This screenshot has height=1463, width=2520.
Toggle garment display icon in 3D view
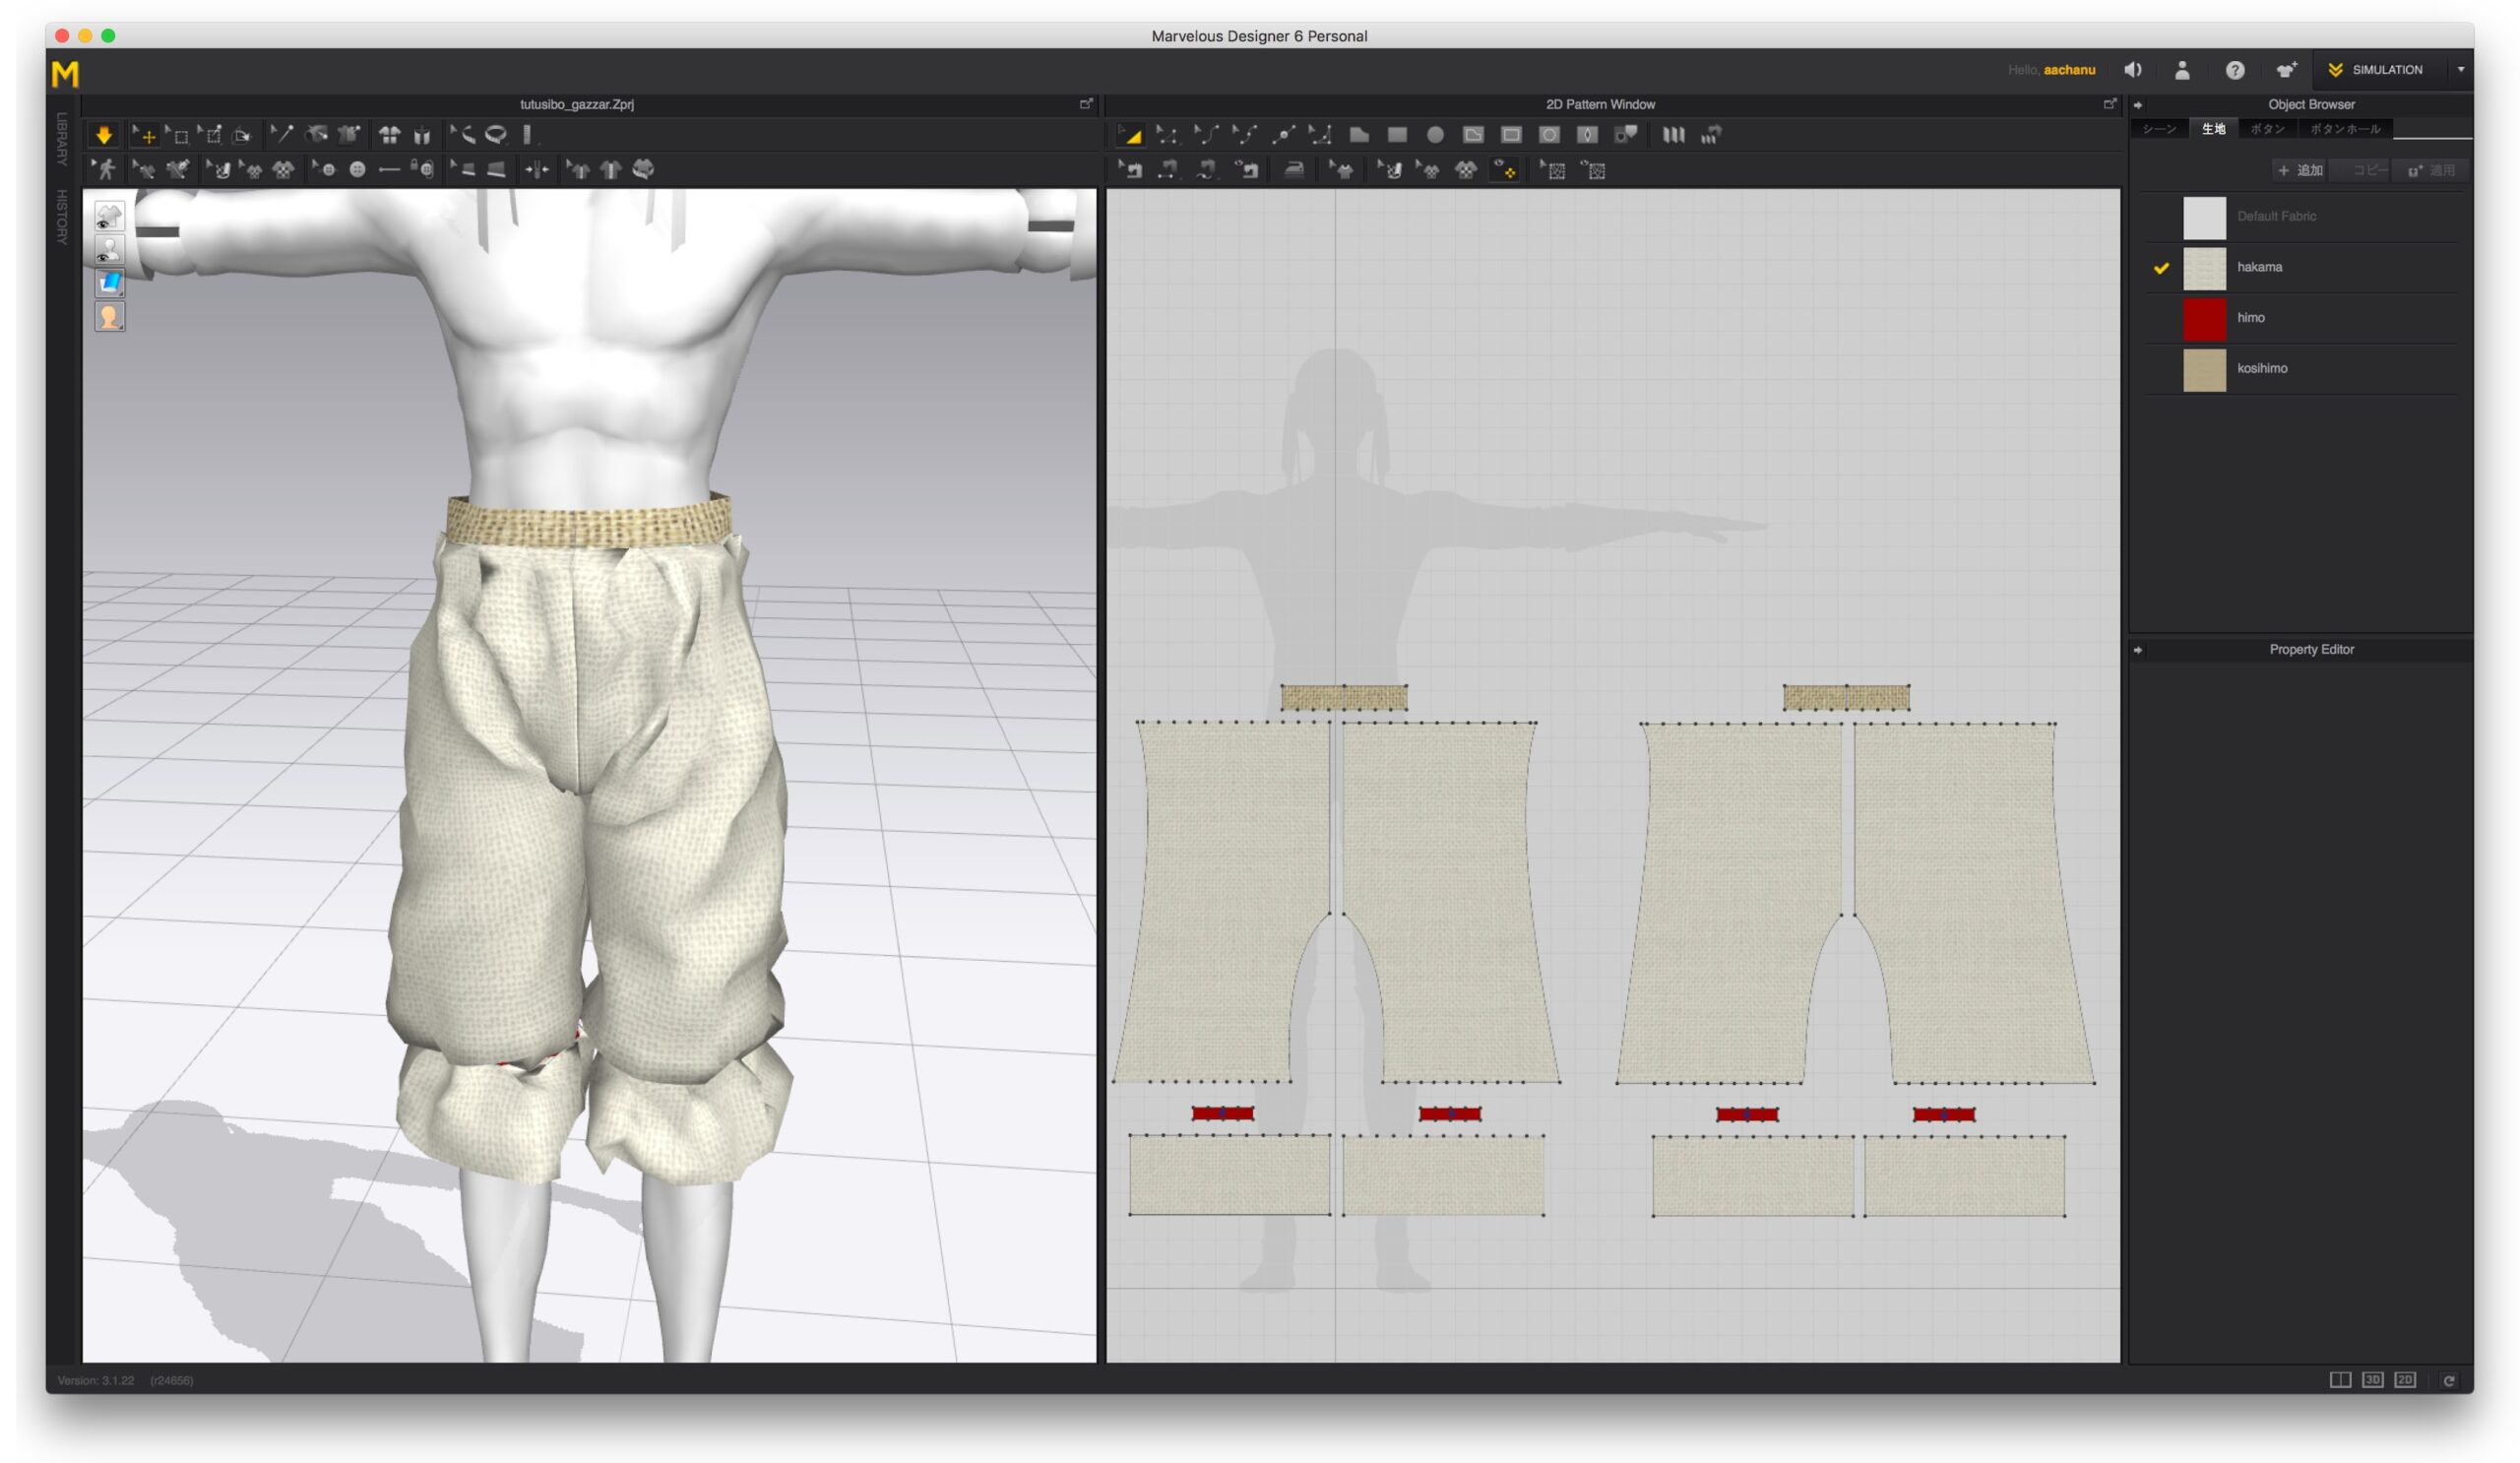coord(110,215)
